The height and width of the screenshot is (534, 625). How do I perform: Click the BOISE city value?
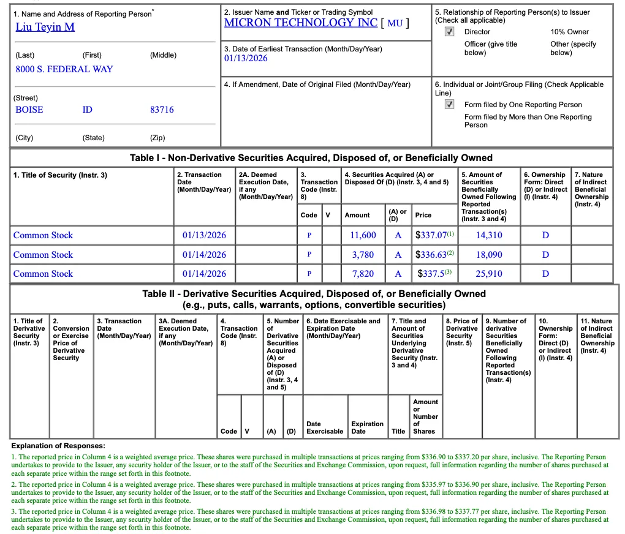tap(29, 110)
